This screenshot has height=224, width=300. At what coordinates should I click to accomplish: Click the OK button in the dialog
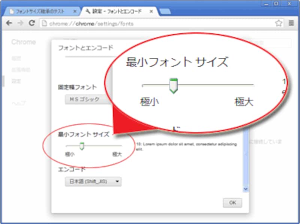[232, 203]
